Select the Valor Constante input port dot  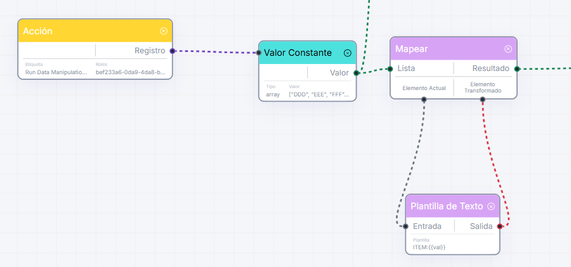259,53
